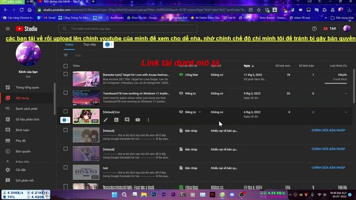This screenshot has width=356, height=200.
Task: Click the Karaoke Lyric video title
Action: coord(136,75)
